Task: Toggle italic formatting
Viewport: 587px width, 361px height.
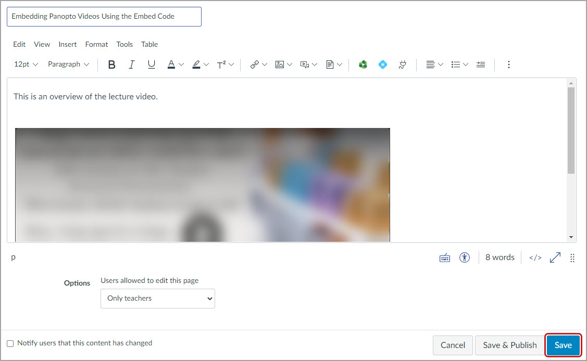Action: point(131,65)
